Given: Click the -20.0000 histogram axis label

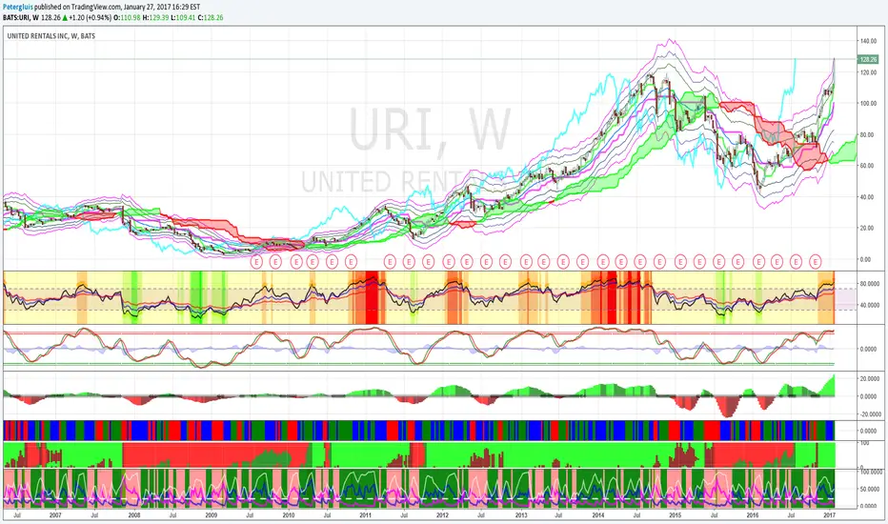Looking at the screenshot, I should [x=870, y=414].
